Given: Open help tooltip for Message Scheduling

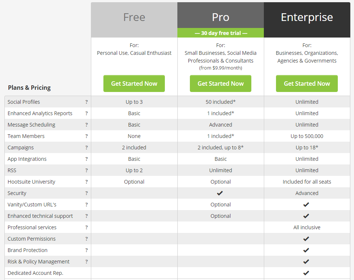Looking at the screenshot, I should [x=86, y=125].
